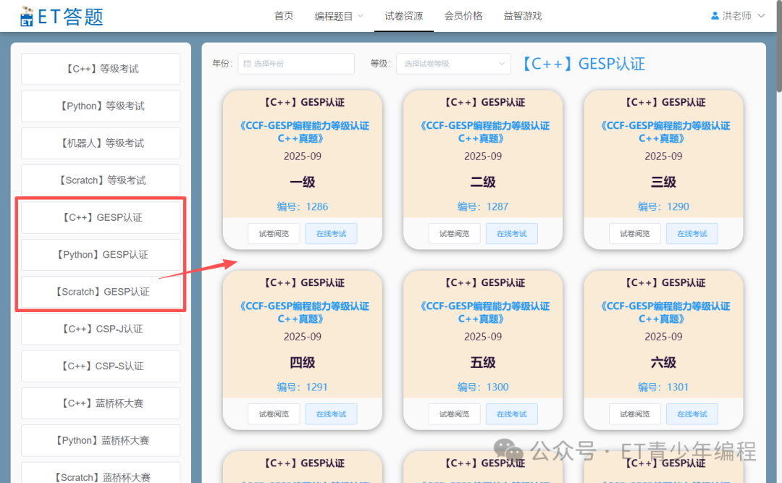The image size is (782, 483).
Task: Click inside the 选择年份 input field
Action: tap(297, 64)
